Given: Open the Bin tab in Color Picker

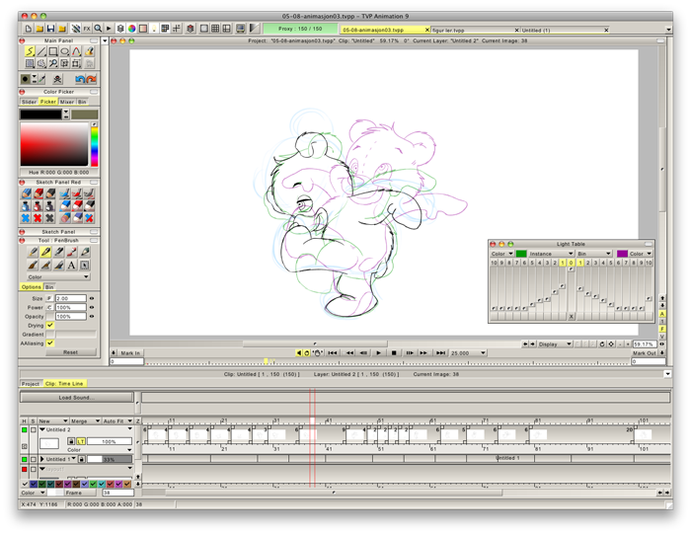Looking at the screenshot, I should pyautogui.click(x=82, y=102).
